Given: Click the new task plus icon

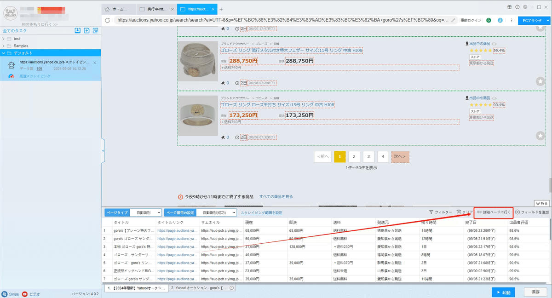Looking at the screenshot, I should (x=86, y=30).
